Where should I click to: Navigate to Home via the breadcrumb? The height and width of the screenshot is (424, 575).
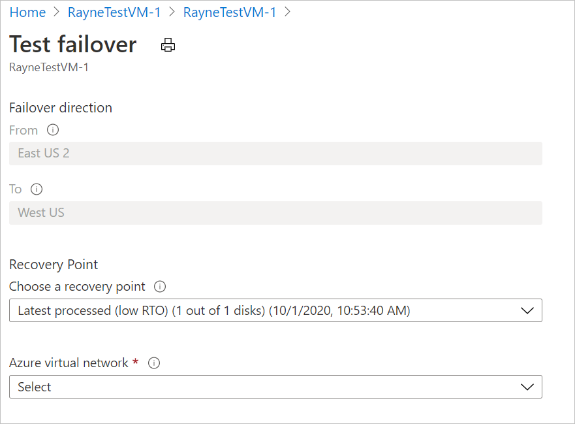tap(27, 12)
